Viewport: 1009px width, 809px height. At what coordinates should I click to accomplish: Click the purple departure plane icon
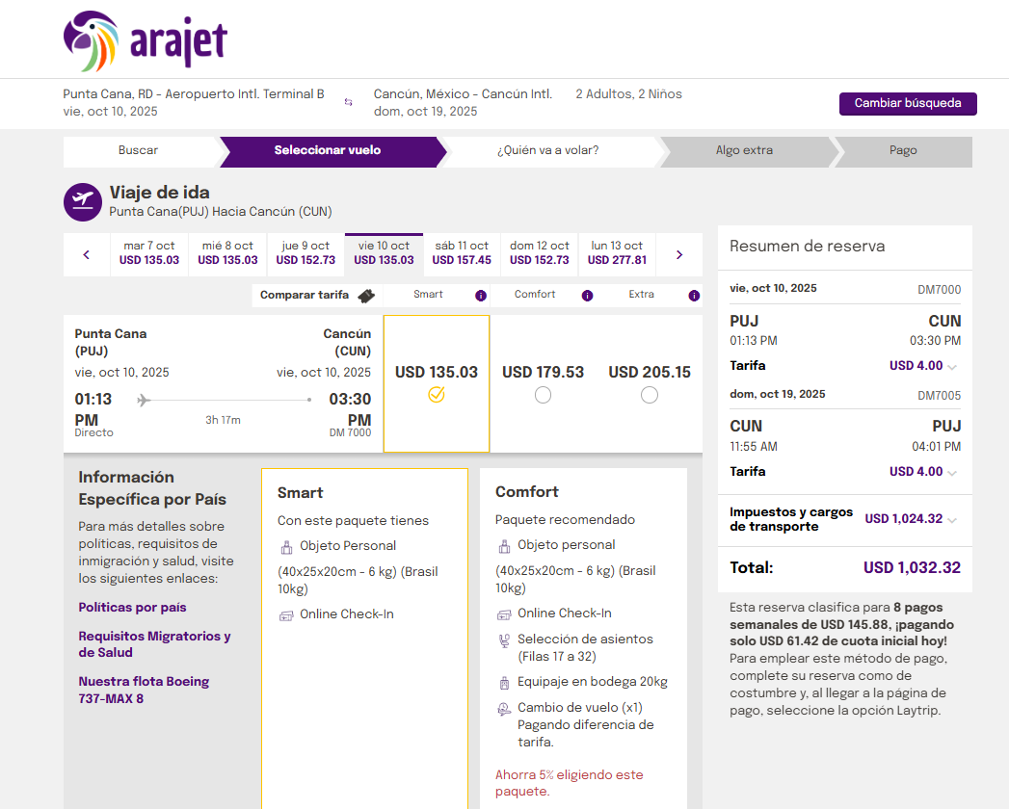click(x=82, y=202)
